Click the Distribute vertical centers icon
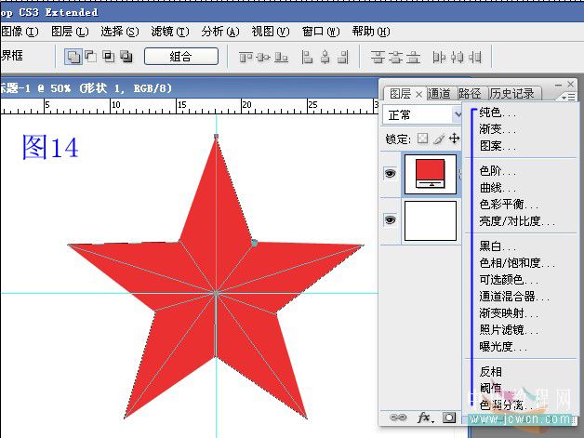Image resolution: width=584 pixels, height=438 pixels. coord(395,58)
